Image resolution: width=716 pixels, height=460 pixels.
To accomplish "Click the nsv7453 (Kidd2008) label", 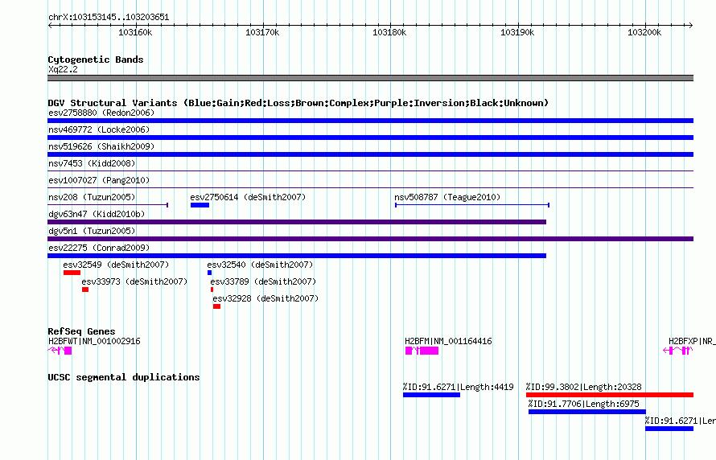I will tap(92, 163).
